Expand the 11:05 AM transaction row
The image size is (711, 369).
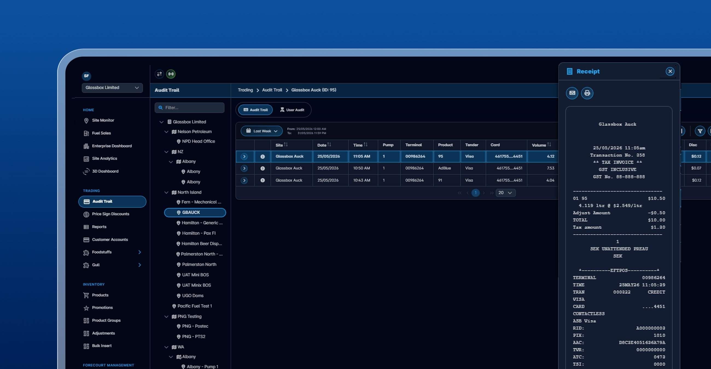pyautogui.click(x=244, y=156)
